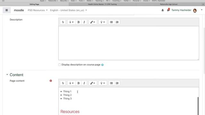205x115 pixels.
Task: Expand Description editor's show-more-buttons toggle
Action: 63,22
